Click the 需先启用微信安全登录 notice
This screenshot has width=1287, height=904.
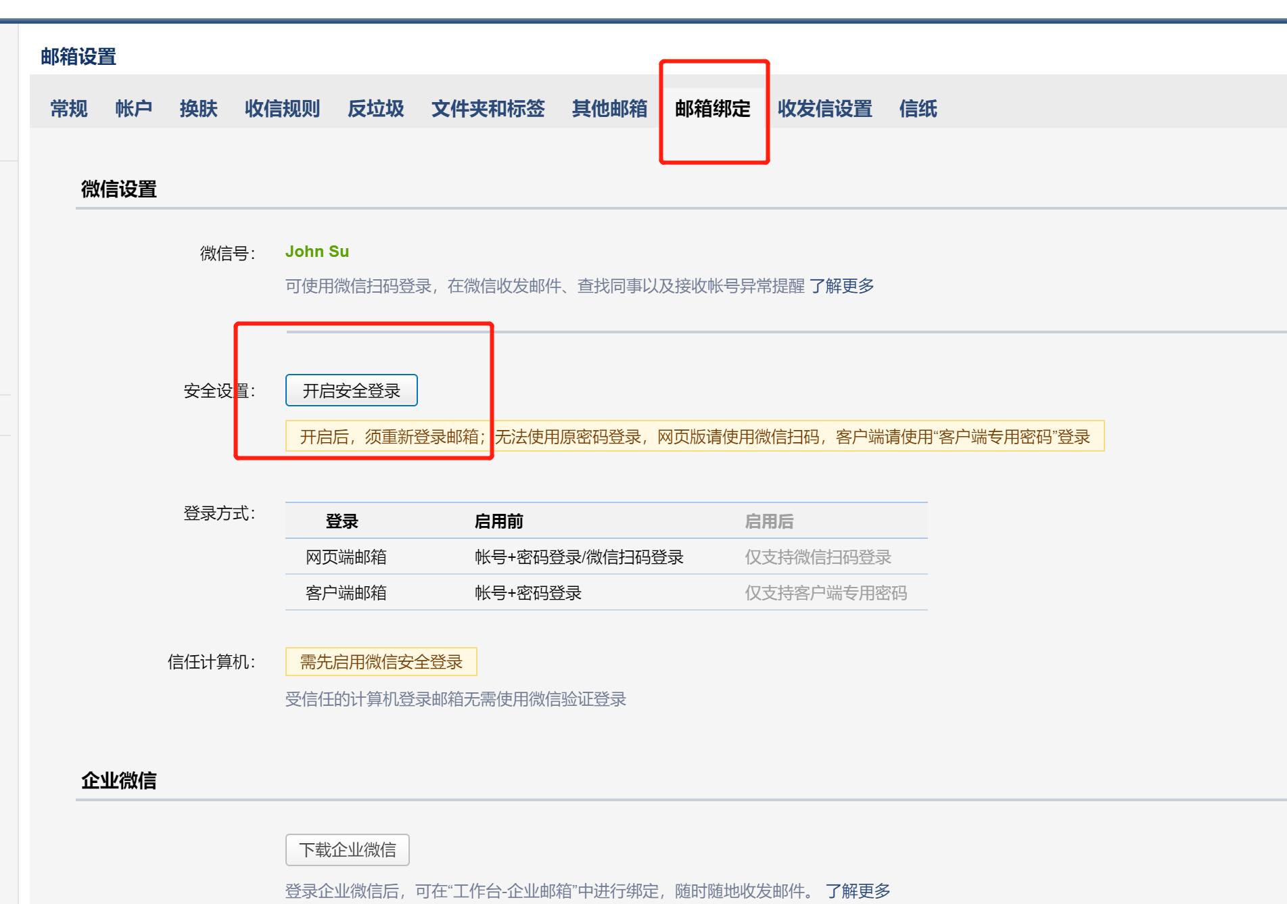click(381, 661)
